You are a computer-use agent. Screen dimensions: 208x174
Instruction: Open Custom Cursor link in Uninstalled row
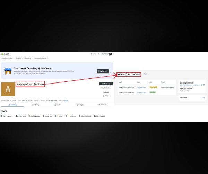[x=141, y=87]
